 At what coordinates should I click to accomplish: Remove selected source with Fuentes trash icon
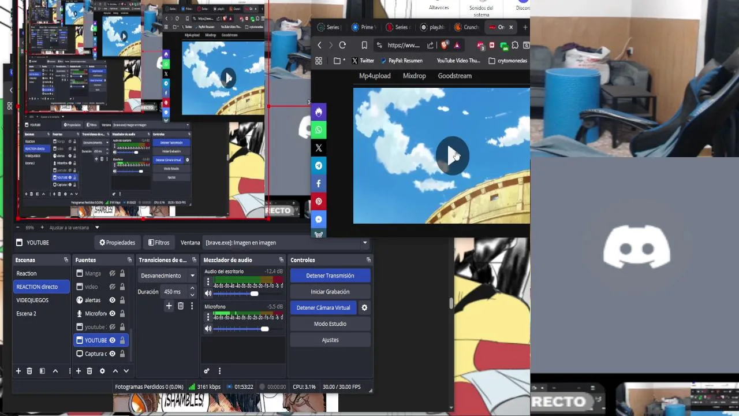[x=89, y=371]
